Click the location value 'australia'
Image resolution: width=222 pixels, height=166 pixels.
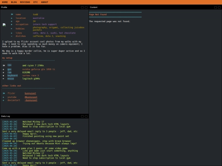pos(39,18)
